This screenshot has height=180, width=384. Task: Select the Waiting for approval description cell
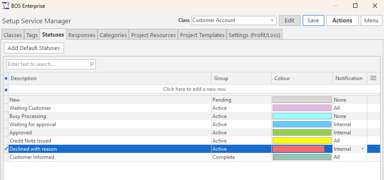coord(110,124)
